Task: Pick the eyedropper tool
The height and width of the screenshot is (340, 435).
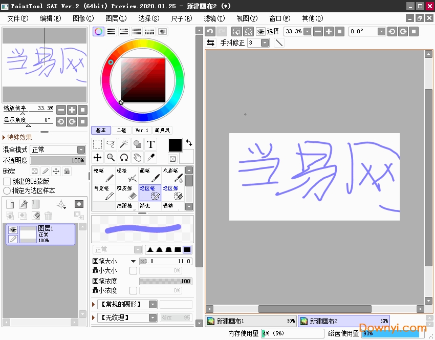Action: coord(150,157)
